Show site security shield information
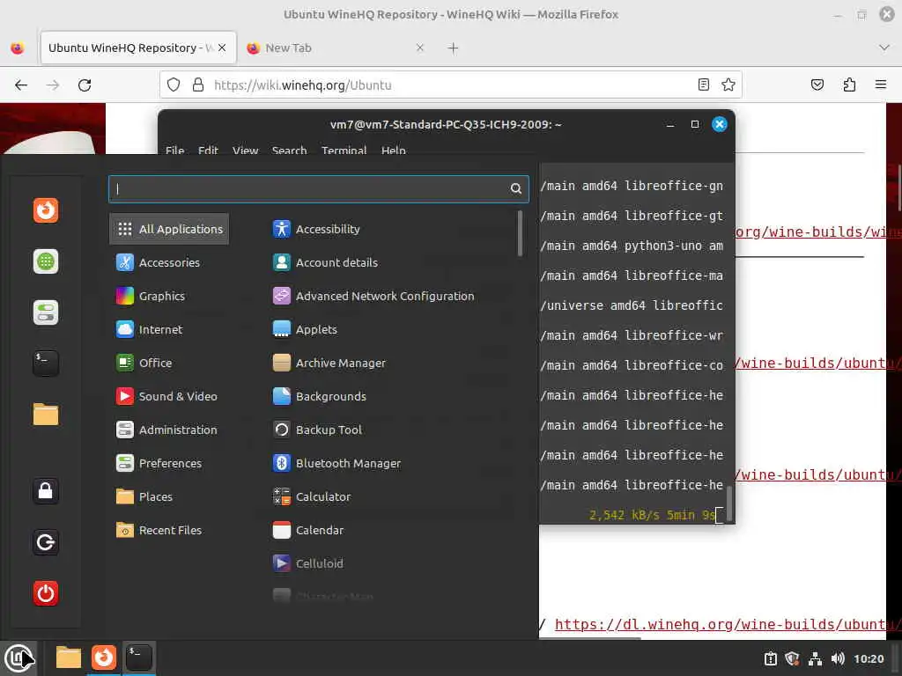Image resolution: width=902 pixels, height=676 pixels. (x=174, y=85)
